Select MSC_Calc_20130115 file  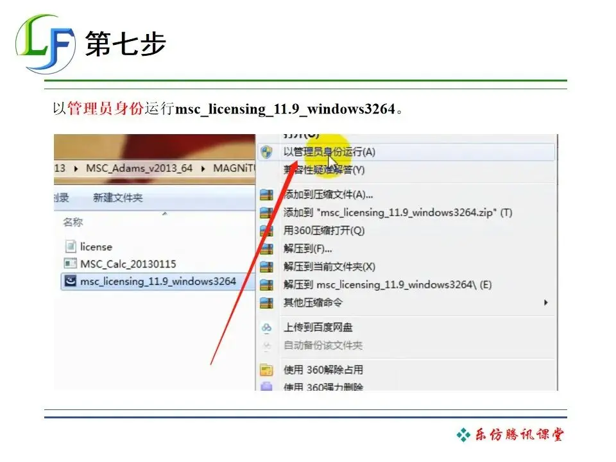128,264
